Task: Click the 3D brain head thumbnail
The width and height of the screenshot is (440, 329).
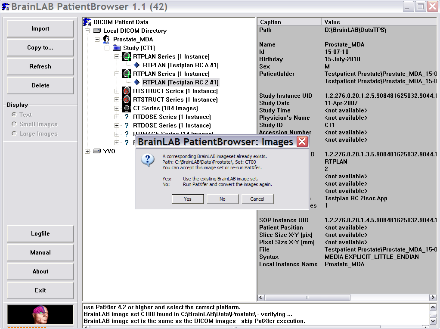Action: (40, 315)
